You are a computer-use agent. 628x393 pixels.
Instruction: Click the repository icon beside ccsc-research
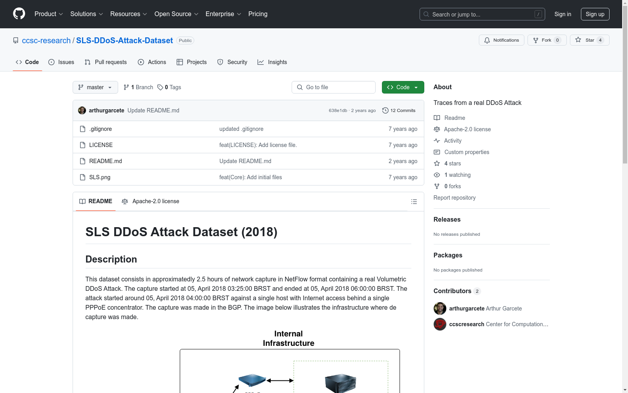pos(16,40)
